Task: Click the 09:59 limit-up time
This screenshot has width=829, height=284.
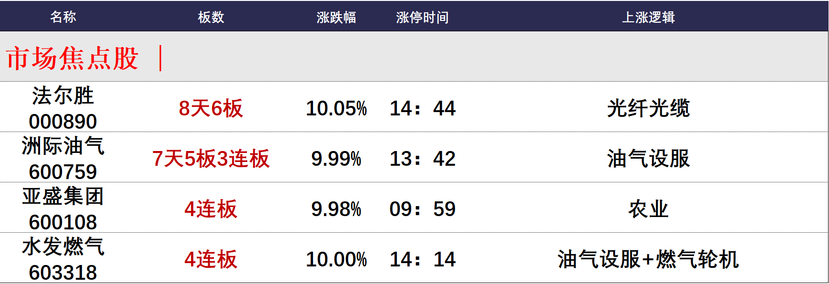Action: pyautogui.click(x=422, y=209)
